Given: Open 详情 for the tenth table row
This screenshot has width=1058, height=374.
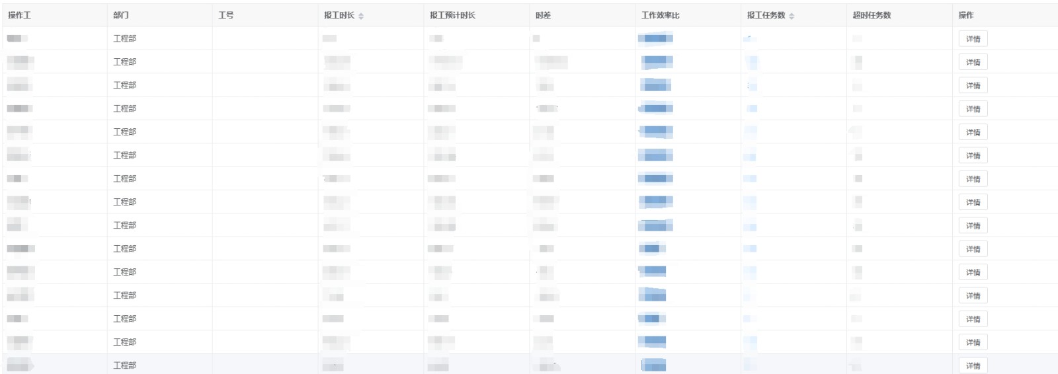Looking at the screenshot, I should click(x=973, y=249).
